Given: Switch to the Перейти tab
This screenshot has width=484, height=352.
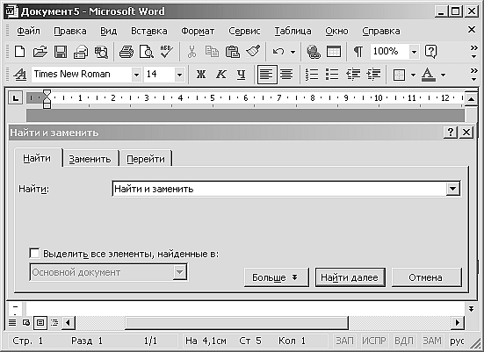Looking at the screenshot, I should click(146, 159).
